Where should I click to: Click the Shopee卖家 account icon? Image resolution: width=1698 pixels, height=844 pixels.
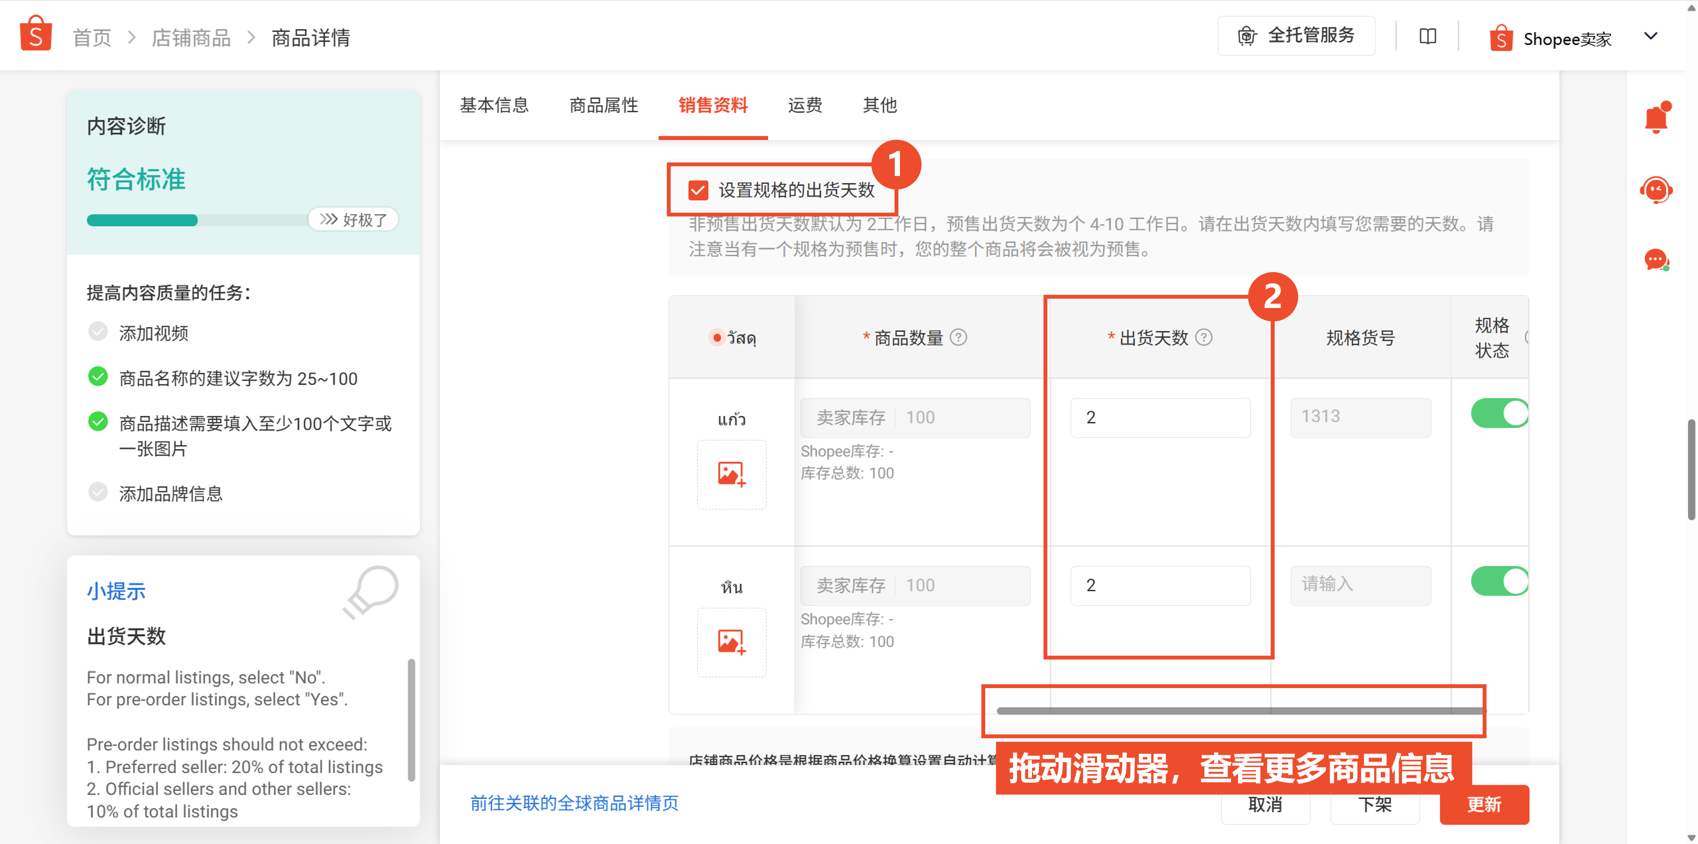[1501, 37]
